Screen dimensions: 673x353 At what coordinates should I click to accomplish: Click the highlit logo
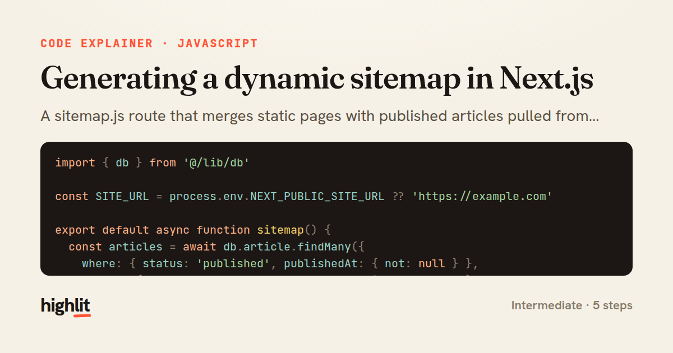coord(66,306)
